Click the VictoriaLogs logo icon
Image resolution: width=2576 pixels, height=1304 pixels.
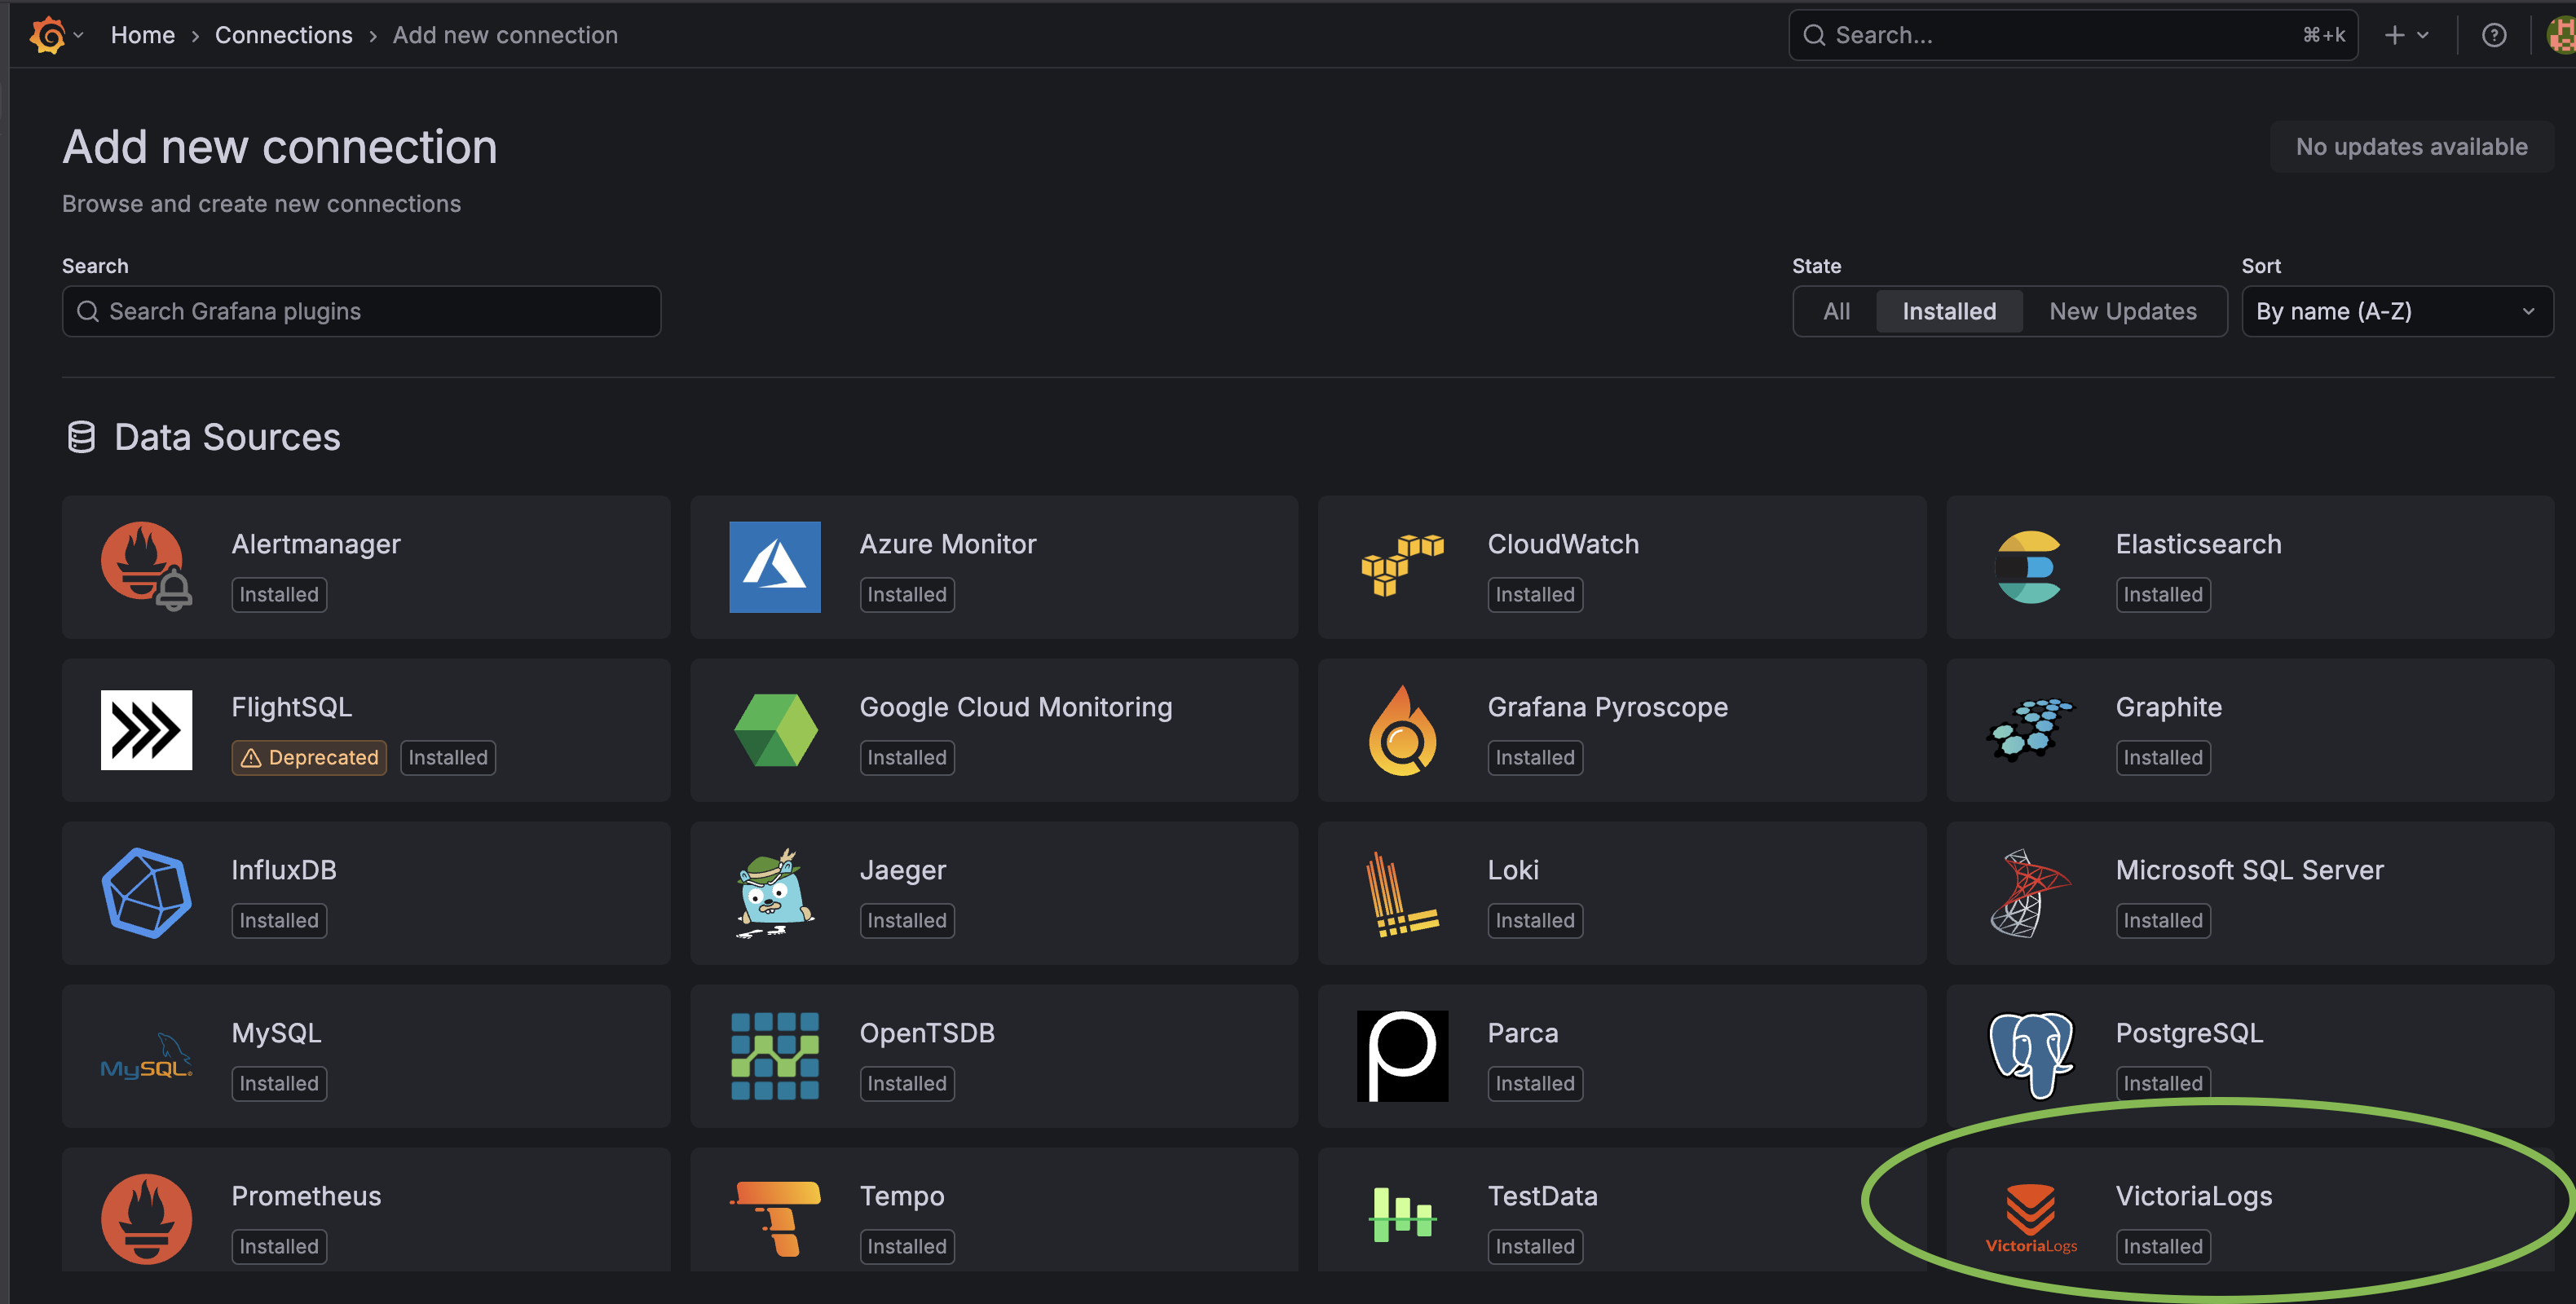coord(2030,1218)
